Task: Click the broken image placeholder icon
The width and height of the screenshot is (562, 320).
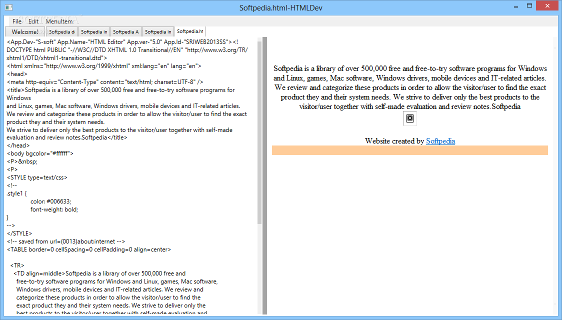Action: tap(410, 118)
